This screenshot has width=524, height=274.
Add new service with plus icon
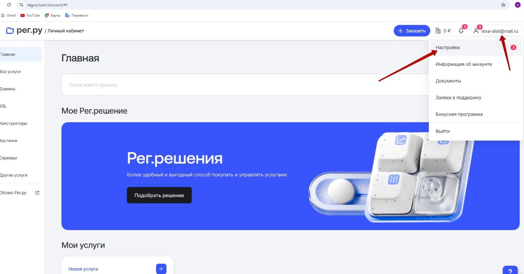161,269
